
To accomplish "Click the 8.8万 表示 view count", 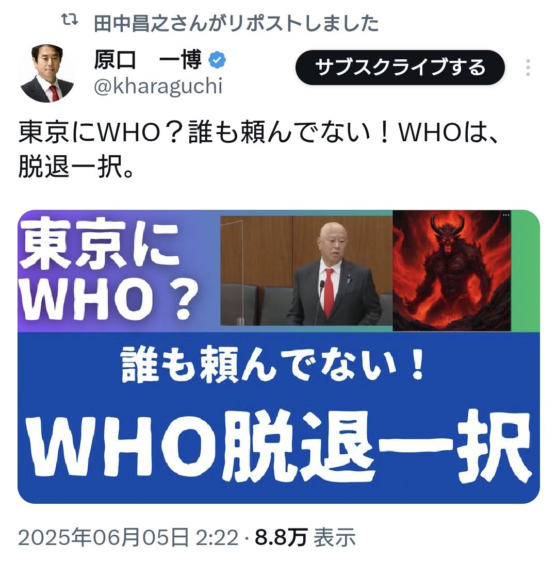I will pyautogui.click(x=305, y=538).
